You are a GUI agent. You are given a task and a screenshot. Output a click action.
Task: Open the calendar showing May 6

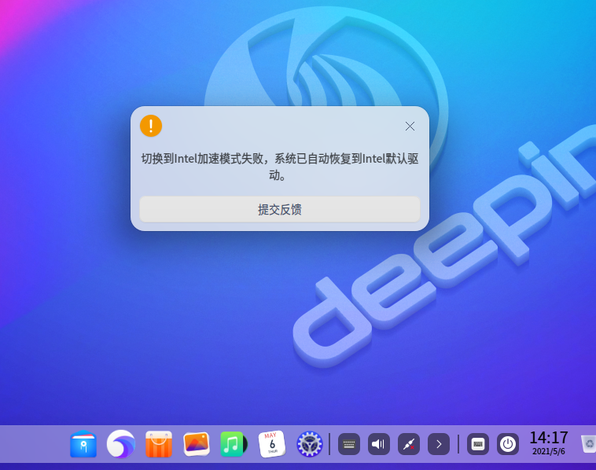272,444
